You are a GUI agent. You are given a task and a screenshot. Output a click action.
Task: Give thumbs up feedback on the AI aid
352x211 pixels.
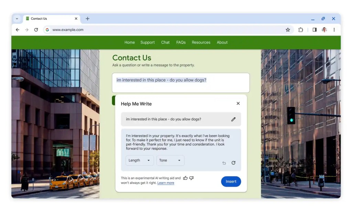coord(185,178)
